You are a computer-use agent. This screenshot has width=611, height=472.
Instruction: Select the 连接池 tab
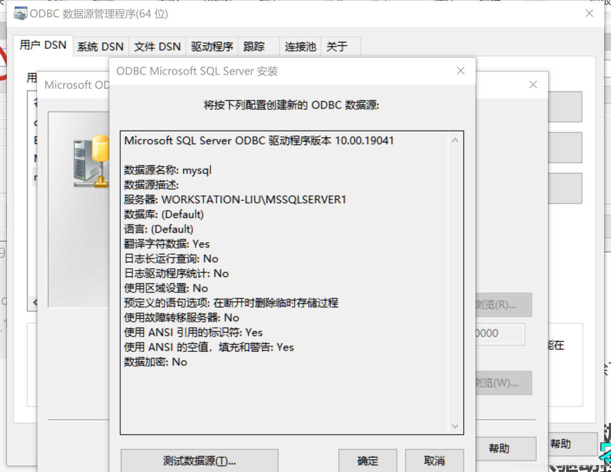300,47
